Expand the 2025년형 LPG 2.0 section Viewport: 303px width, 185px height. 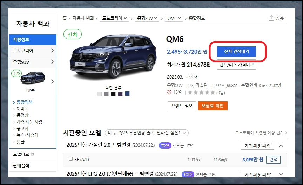click(x=281, y=175)
